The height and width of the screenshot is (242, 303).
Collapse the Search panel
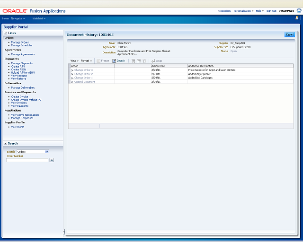6,143
